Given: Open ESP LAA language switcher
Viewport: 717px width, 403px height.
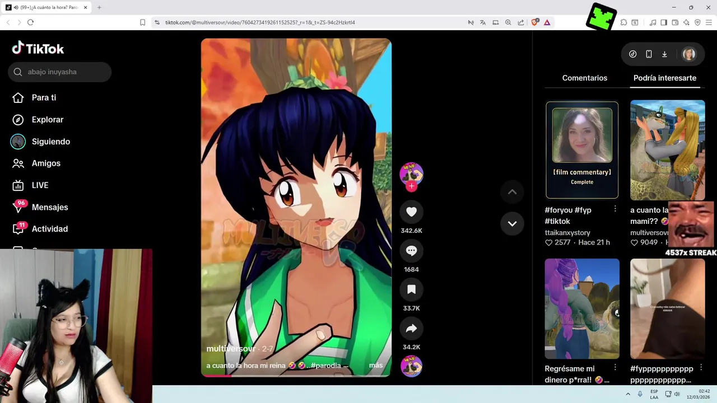Looking at the screenshot, I should point(654,394).
